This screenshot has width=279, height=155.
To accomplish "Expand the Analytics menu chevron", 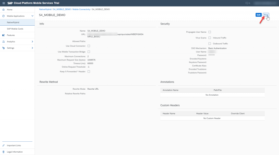I will coord(32,42).
